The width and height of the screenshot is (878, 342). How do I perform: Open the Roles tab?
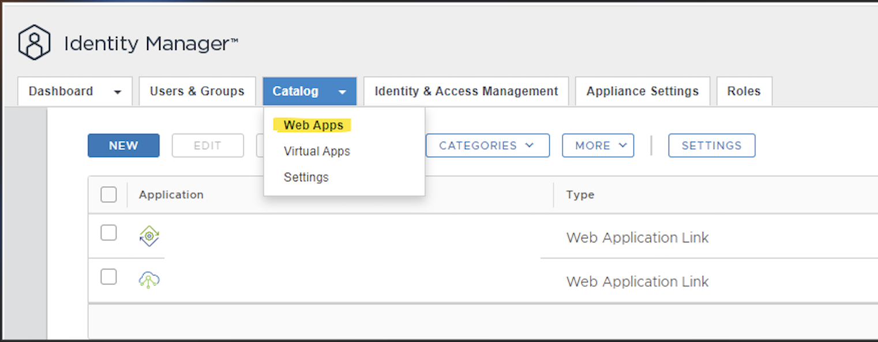744,91
